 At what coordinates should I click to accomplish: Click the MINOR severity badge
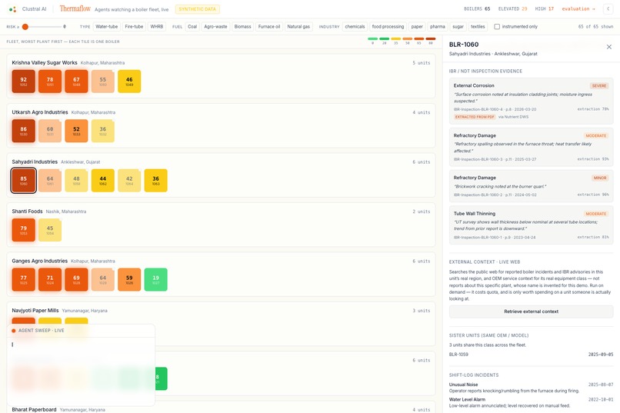click(x=600, y=178)
